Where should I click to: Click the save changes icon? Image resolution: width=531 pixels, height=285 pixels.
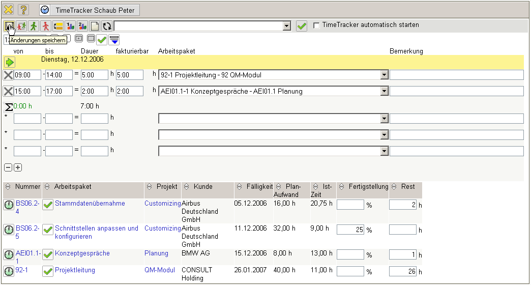point(9,26)
